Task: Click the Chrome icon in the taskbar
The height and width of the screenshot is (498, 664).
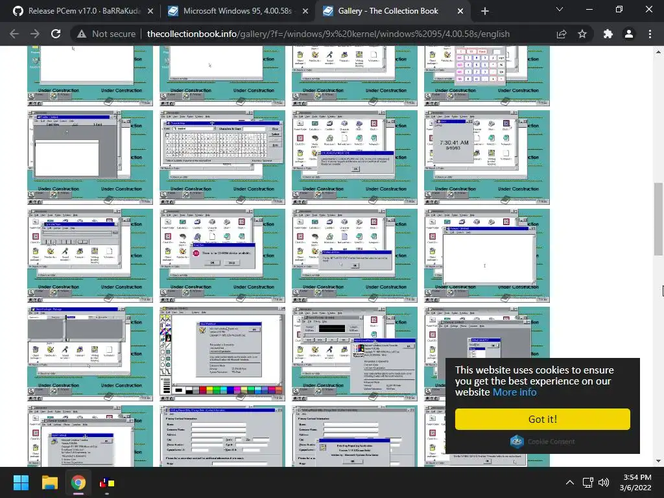Action: click(78, 482)
